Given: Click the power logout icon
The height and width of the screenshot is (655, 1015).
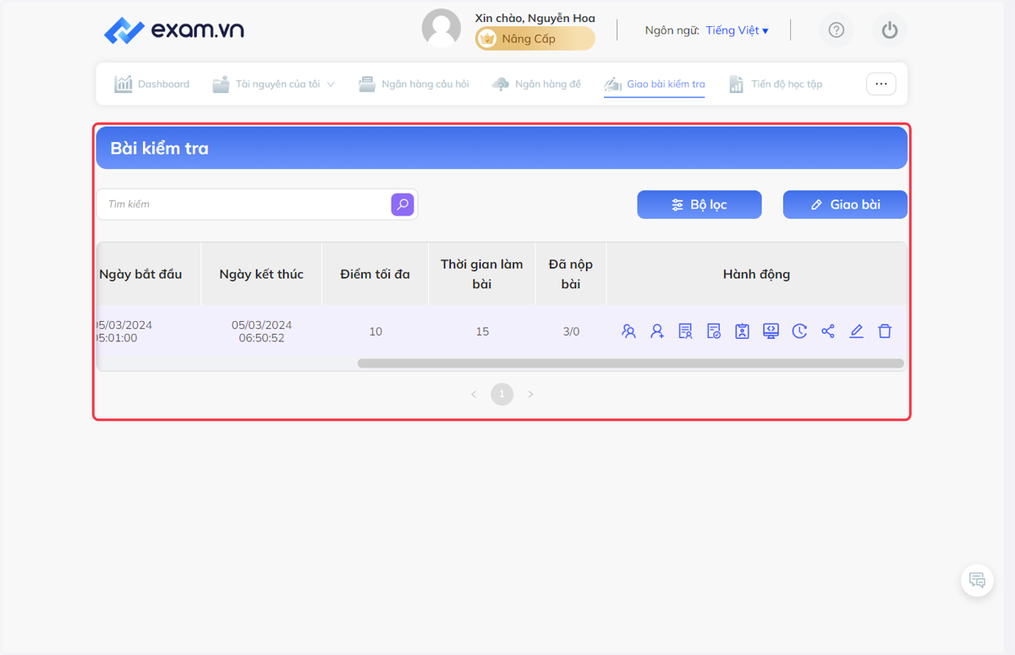Looking at the screenshot, I should (x=890, y=30).
